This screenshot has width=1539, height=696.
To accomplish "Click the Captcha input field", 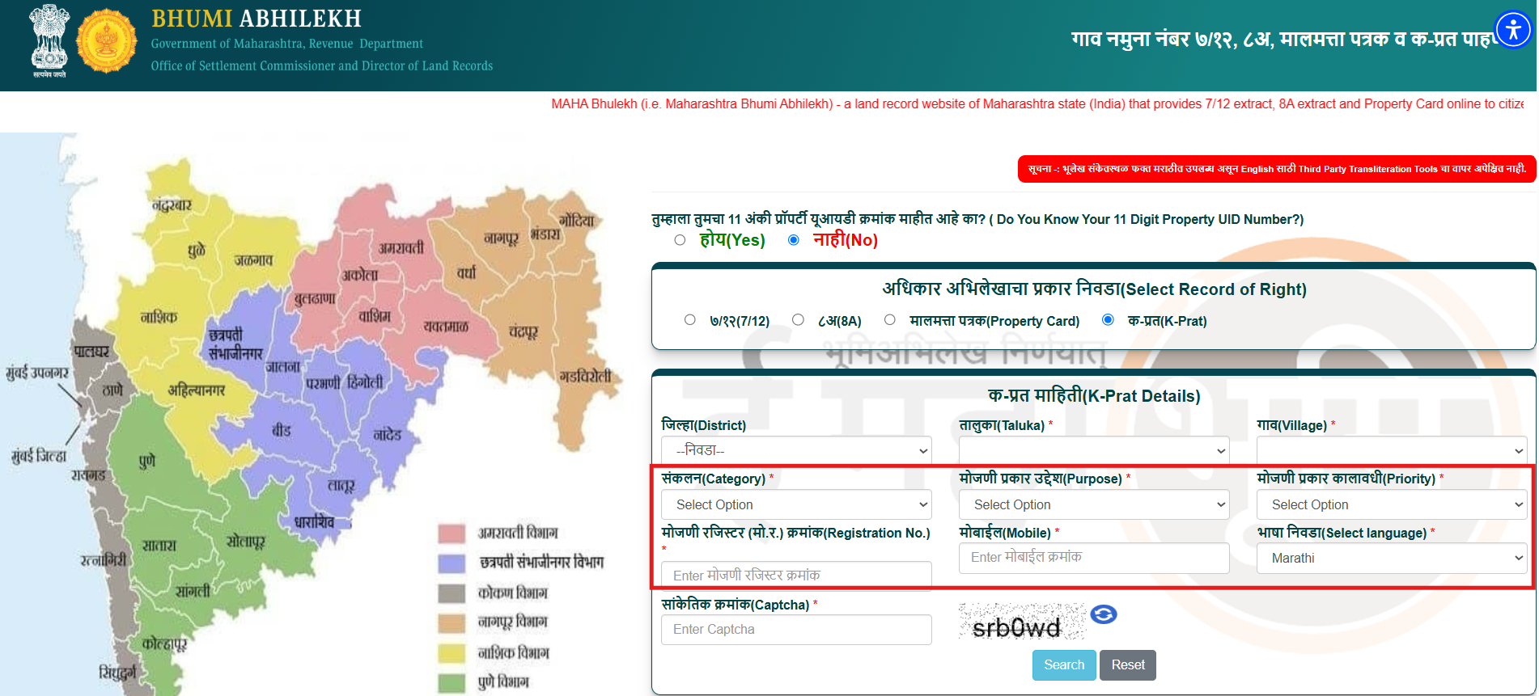I will pyautogui.click(x=796, y=630).
